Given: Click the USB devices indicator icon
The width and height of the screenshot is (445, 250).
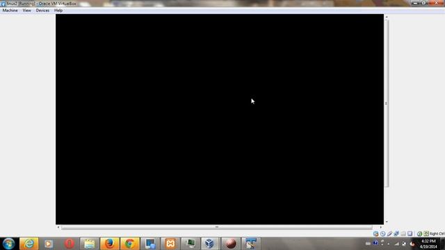Looking at the screenshot, I should [389, 233].
